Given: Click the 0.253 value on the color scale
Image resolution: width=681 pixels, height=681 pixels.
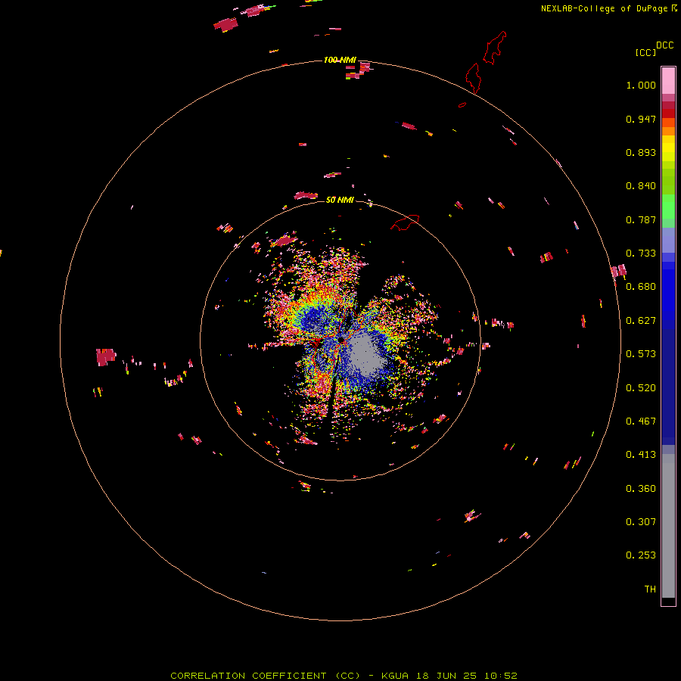Looking at the screenshot, I should [x=641, y=555].
